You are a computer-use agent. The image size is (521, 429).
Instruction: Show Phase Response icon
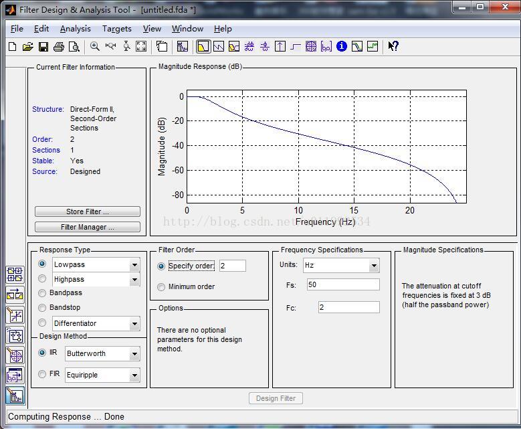tap(219, 47)
